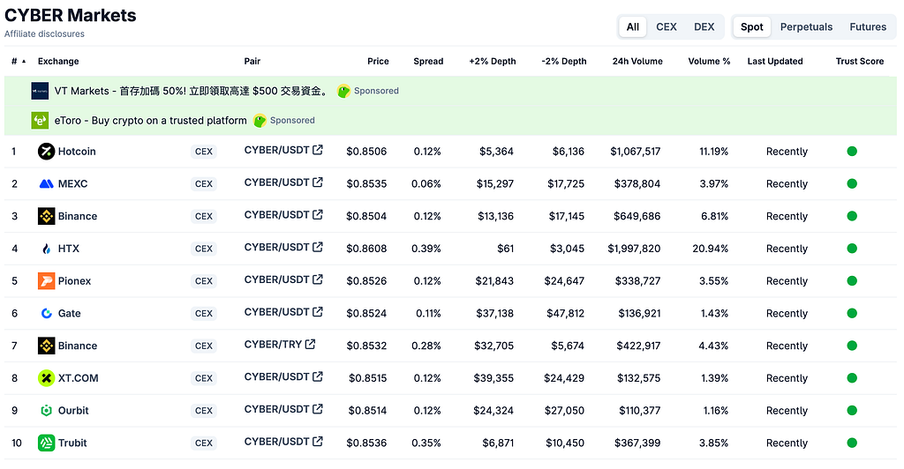Click Gate +2% depth $37,138
This screenshot has width=904, height=469.
pyautogui.click(x=494, y=314)
